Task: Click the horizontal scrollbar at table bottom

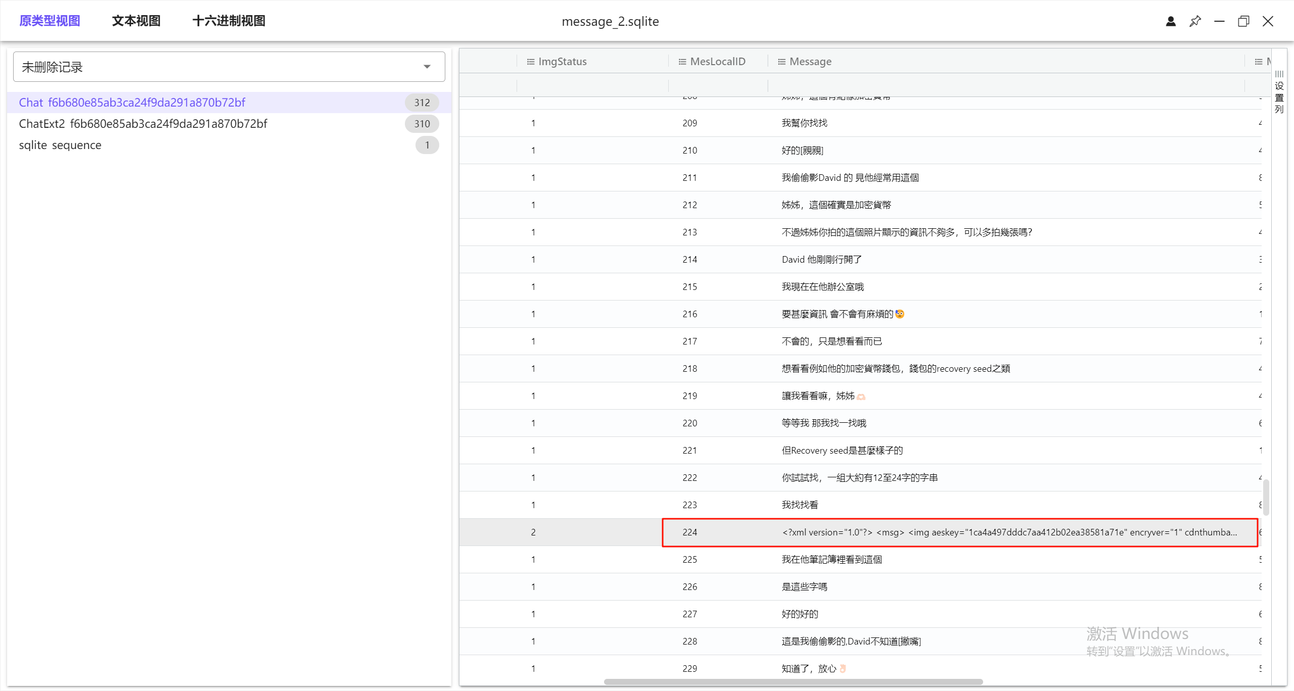Action: [x=793, y=682]
